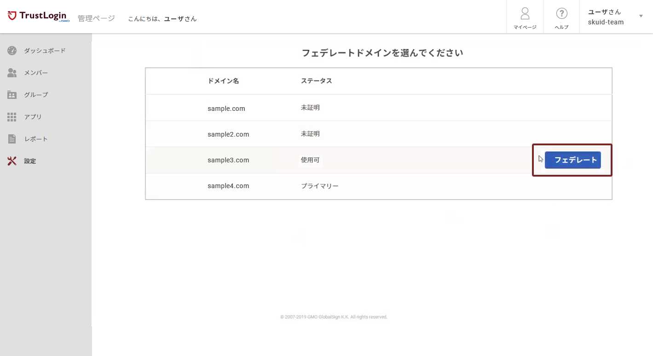Viewport: 653px width, 356px height.
Task: Open グループ from the sidebar
Action: click(36, 95)
